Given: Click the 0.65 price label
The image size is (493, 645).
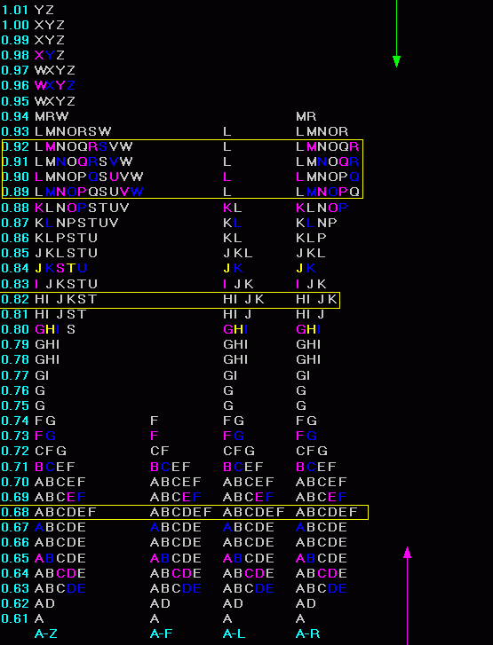Looking at the screenshot, I should point(15,558).
